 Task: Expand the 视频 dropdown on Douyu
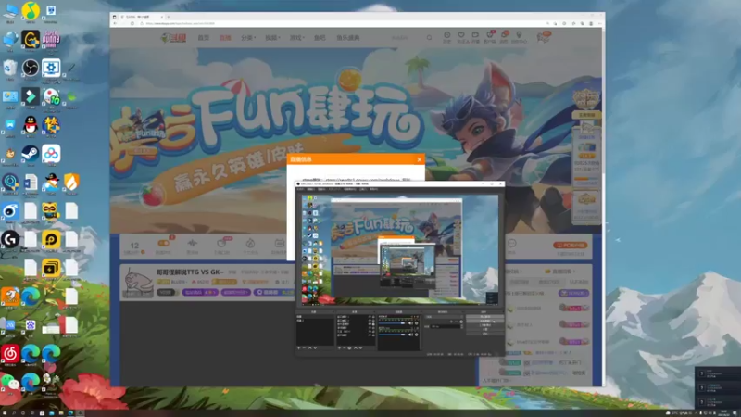[271, 37]
